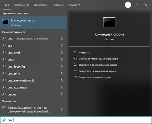This screenshot has width=152, height=124.
Task: Switch to the Все tab
Action: tap(7, 5)
